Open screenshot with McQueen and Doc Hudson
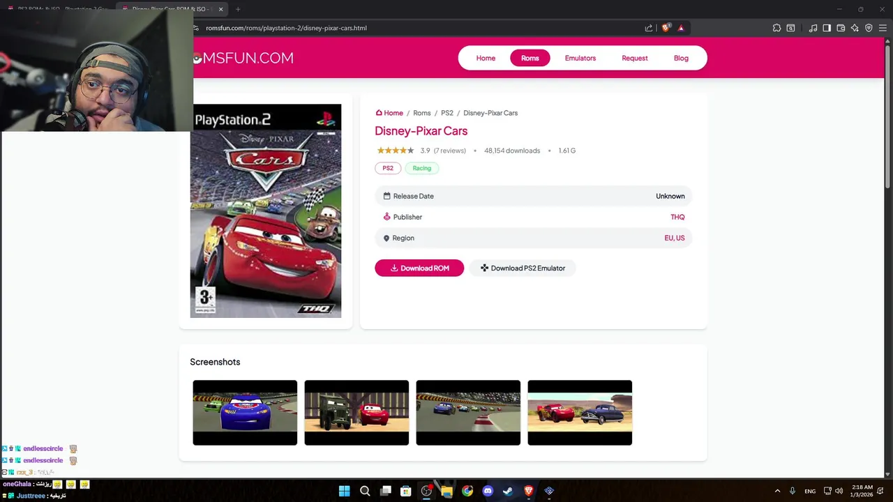The height and width of the screenshot is (502, 893). point(580,413)
